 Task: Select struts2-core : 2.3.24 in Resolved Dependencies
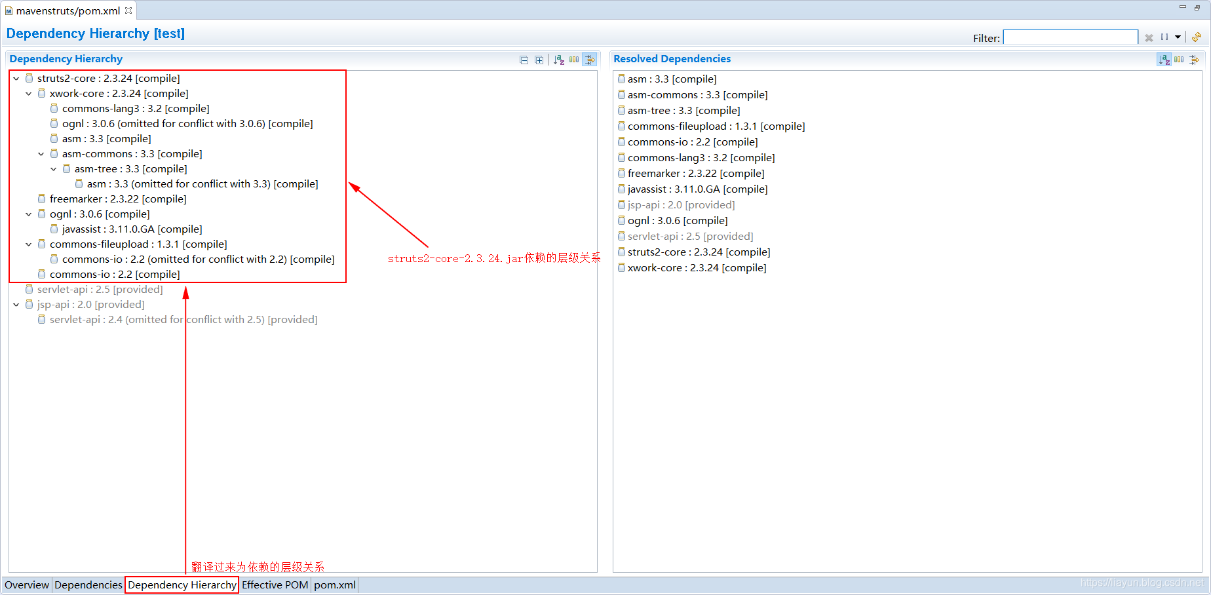coord(699,252)
